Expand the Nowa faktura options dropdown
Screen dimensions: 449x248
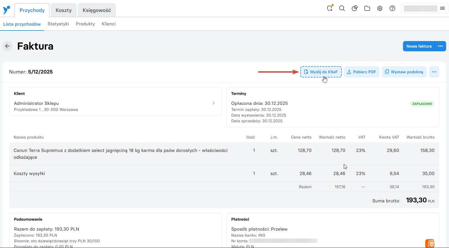click(440, 46)
